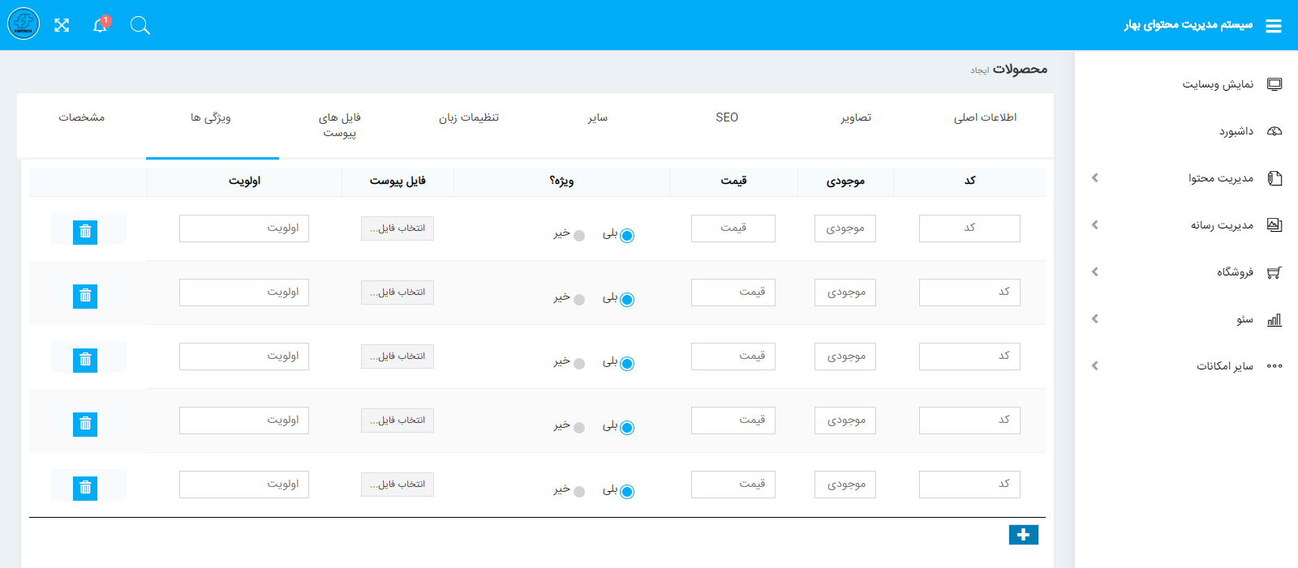Image resolution: width=1298 pixels, height=568 pixels.
Task: Open the SEO tab
Action: (727, 117)
